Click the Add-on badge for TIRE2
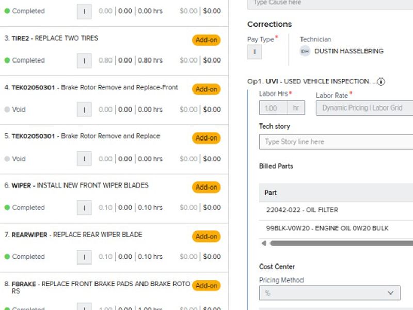Image resolution: width=413 pixels, height=310 pixels. coord(206,40)
